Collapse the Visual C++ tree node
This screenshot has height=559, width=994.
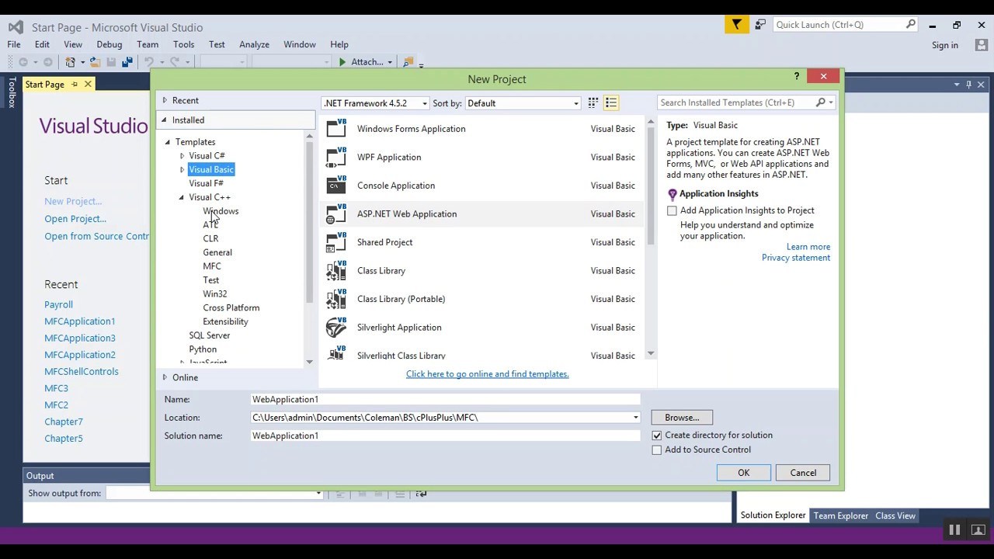click(180, 196)
